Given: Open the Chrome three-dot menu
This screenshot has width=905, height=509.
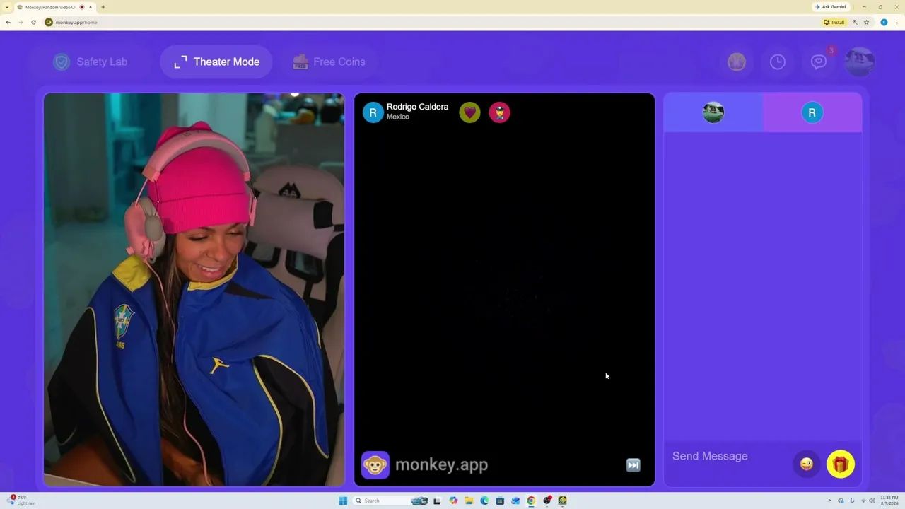Looking at the screenshot, I should pyautogui.click(x=897, y=22).
